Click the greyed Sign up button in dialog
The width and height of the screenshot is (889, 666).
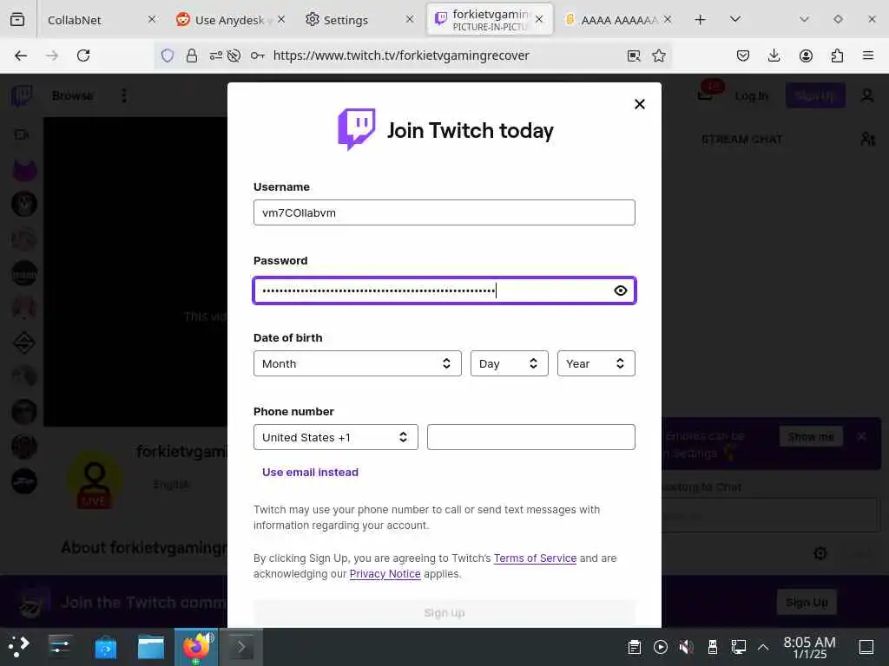click(x=444, y=613)
